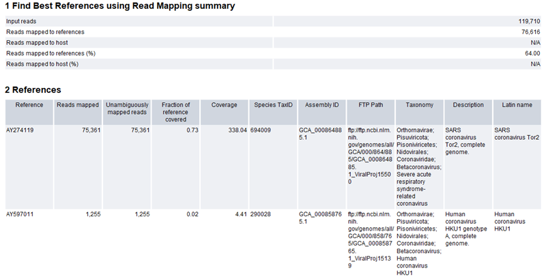Click 'Human coronavirus HKU1 genotype A' description

pos(466,229)
